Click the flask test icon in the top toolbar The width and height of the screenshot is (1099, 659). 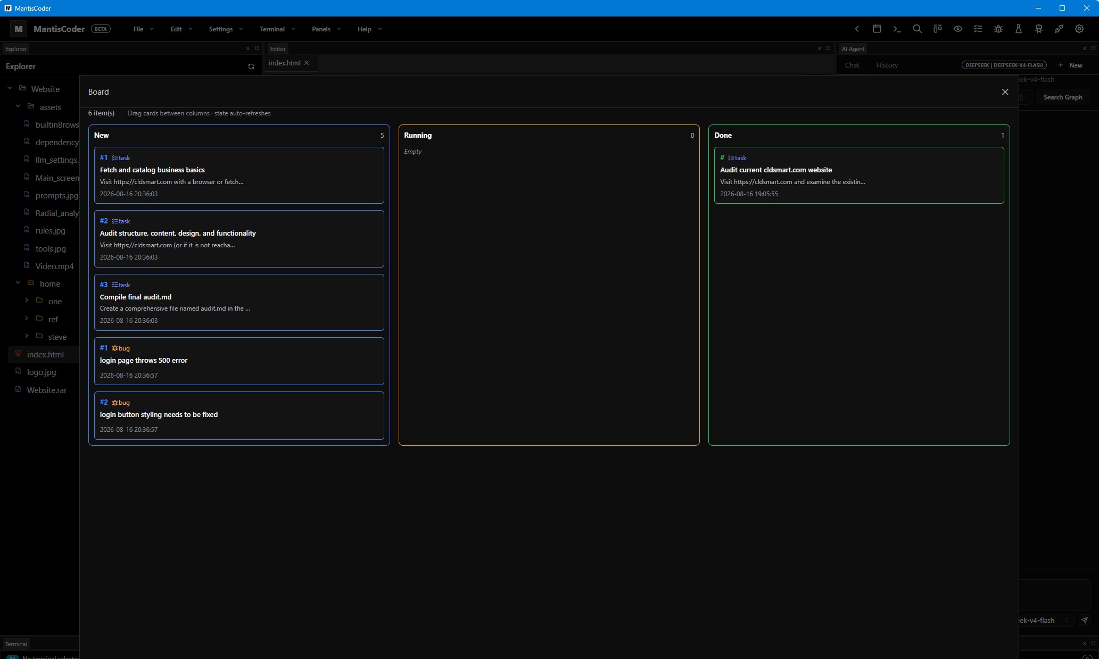coord(1019,29)
